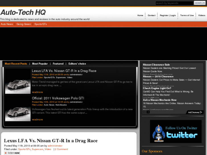Open the Nissan — 2010 Clearance ad
Screen dimensions: 207x155
[158, 77]
